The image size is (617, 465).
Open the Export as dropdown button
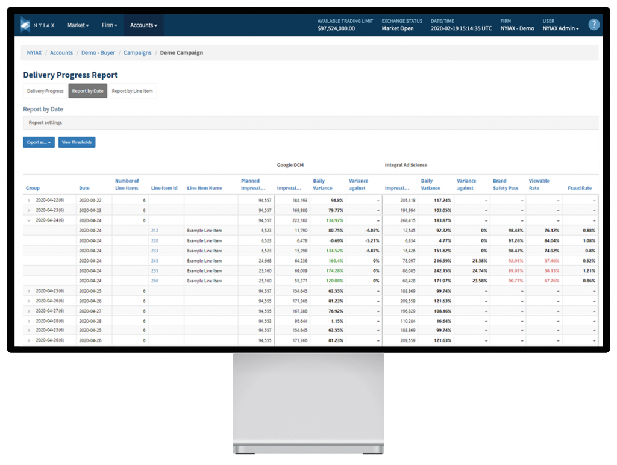pos(39,142)
